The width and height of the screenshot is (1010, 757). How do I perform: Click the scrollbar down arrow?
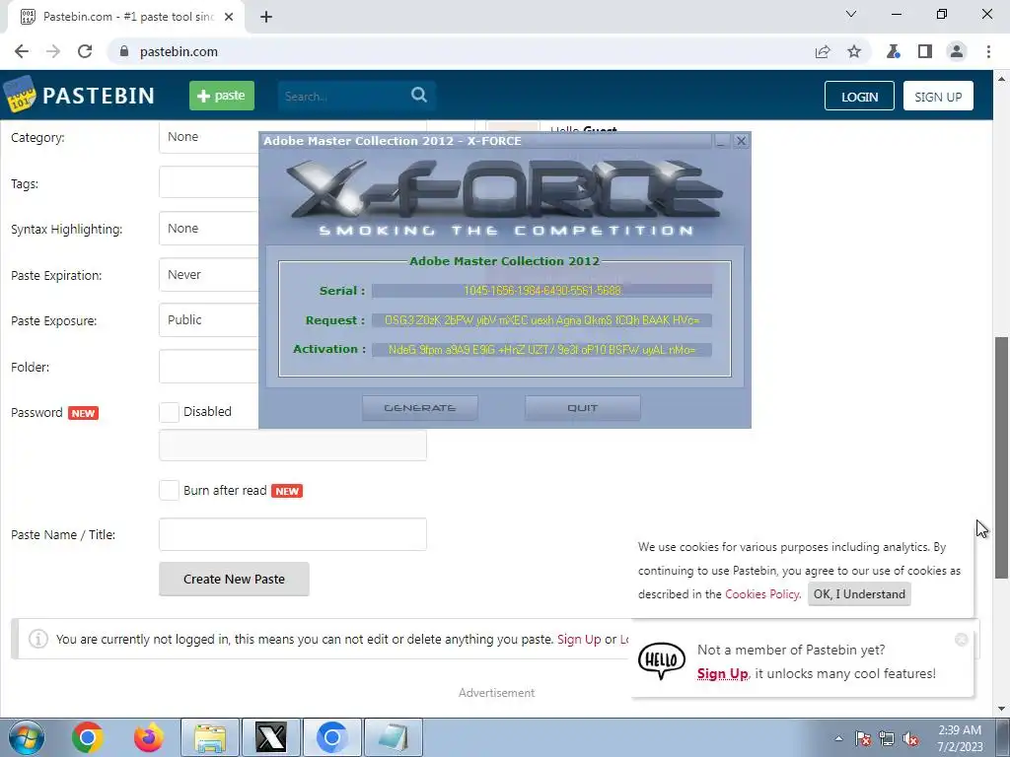[x=1002, y=709]
